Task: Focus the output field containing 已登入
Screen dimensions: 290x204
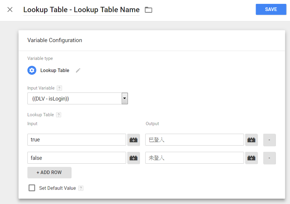Action: pyautogui.click(x=195, y=140)
